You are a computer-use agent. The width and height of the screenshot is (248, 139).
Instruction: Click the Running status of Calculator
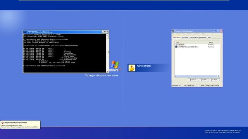tap(211, 45)
